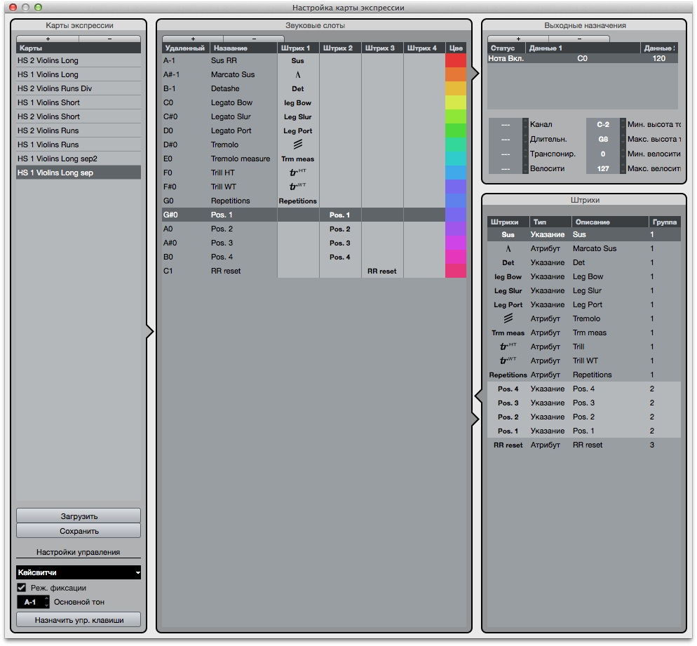697x646 pixels.
Task: Click Tremolo symbol in Штрих 1 column
Action: (298, 144)
